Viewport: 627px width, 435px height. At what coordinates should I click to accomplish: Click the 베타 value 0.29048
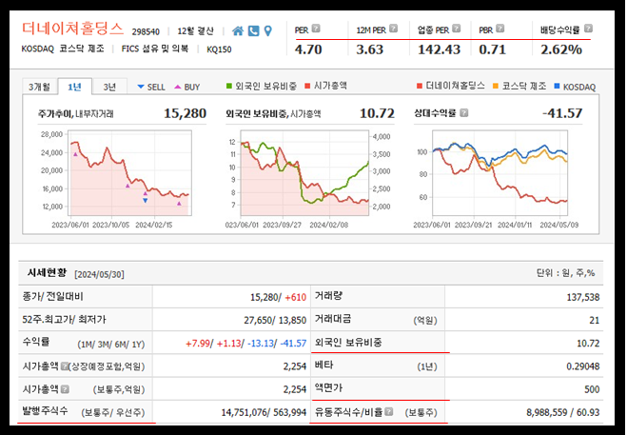[583, 366]
